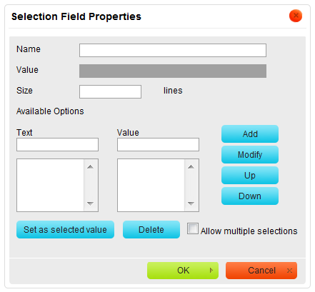Click the Name input field
This screenshot has width=315, height=292.
click(173, 50)
